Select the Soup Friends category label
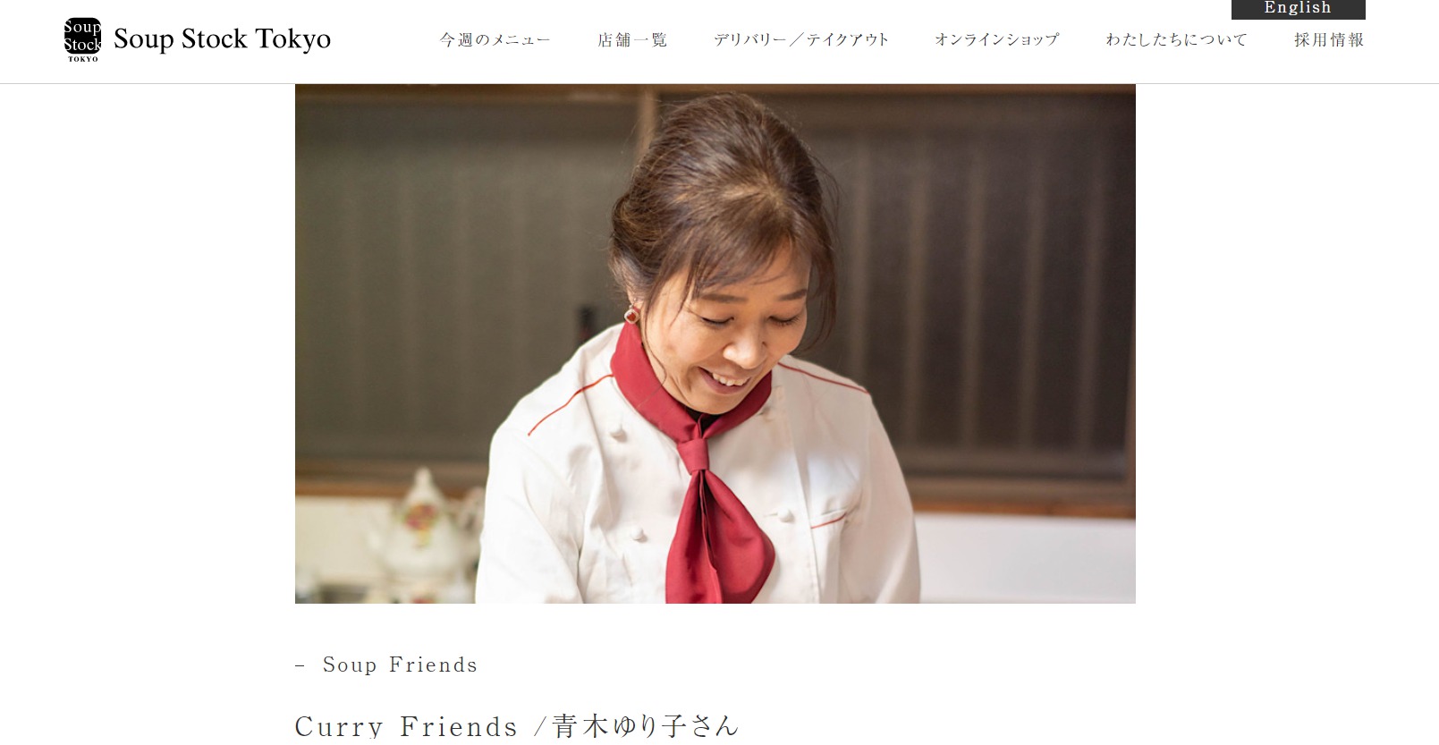Screen dimensions: 1439x745 click(x=400, y=665)
